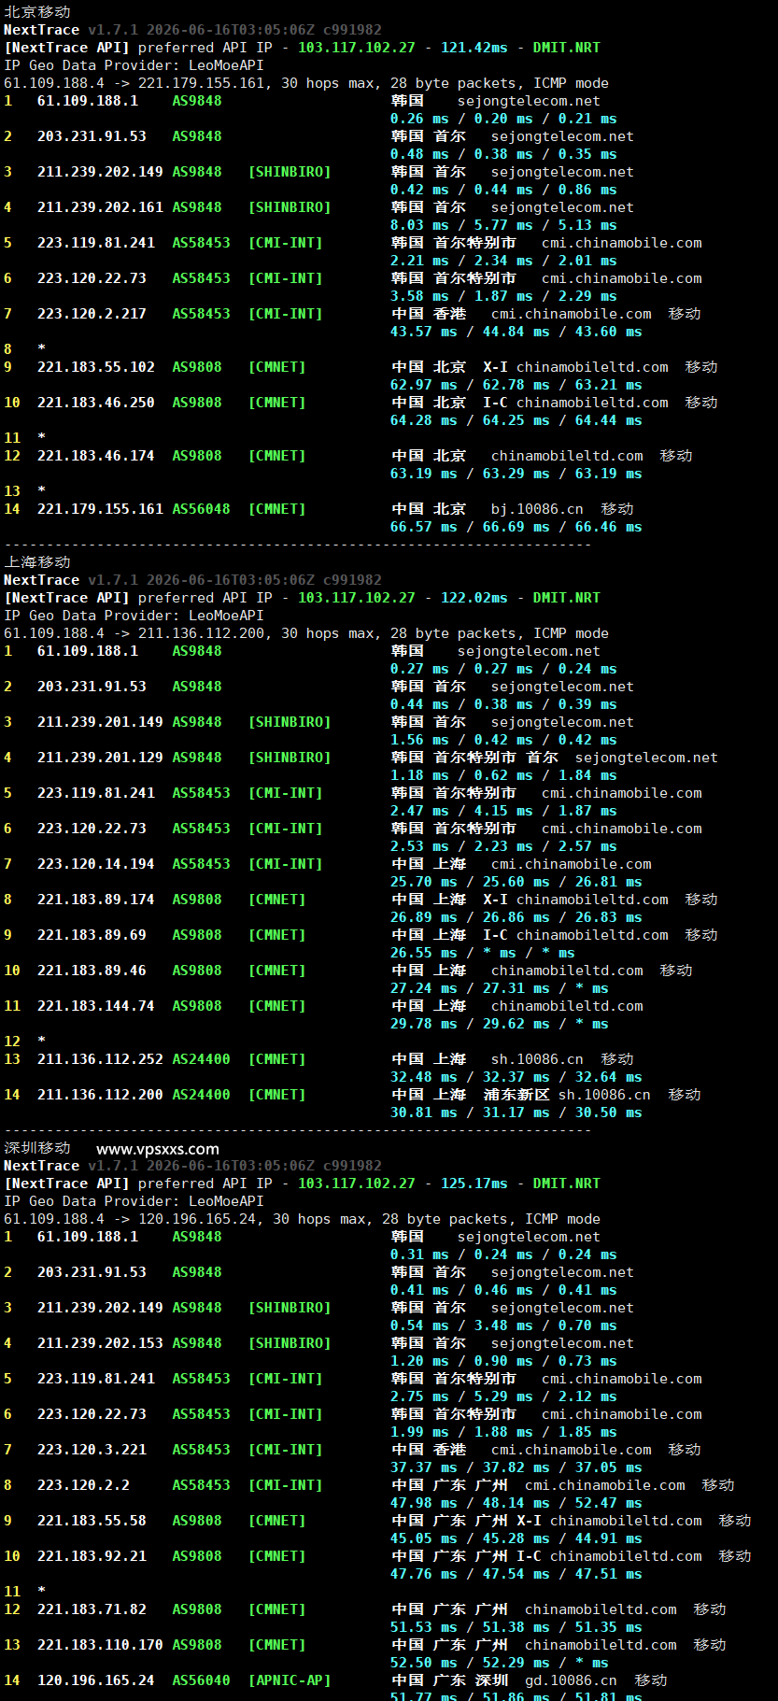
Task: Select the latency line starting 66.57 ms
Action: coord(516,527)
